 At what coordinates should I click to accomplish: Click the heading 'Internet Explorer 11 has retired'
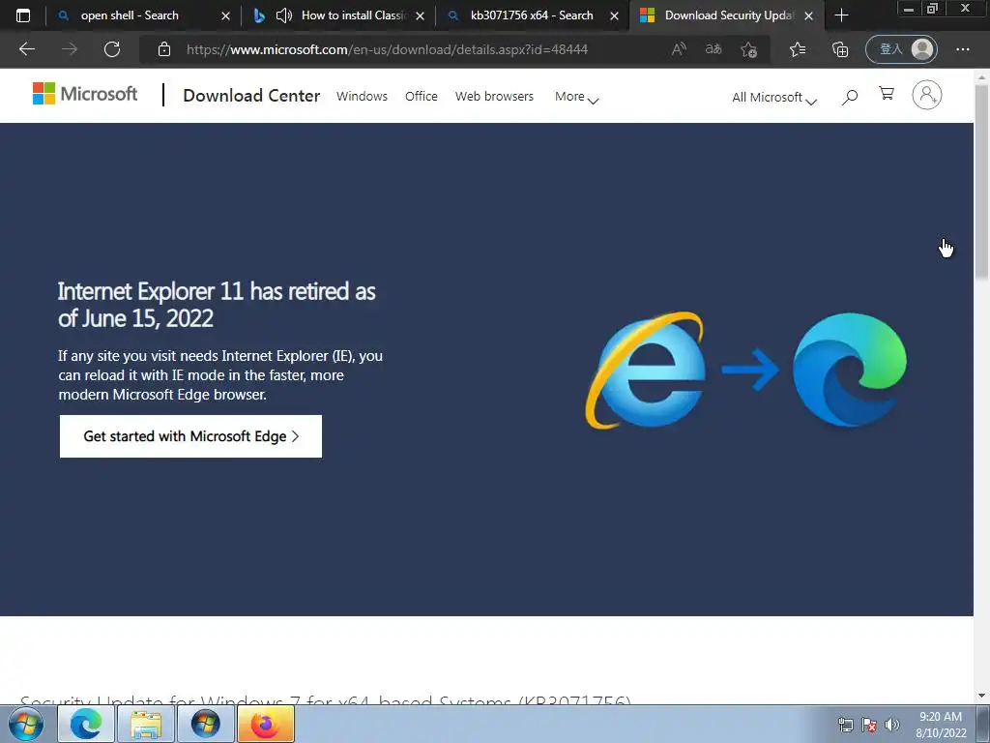217,305
